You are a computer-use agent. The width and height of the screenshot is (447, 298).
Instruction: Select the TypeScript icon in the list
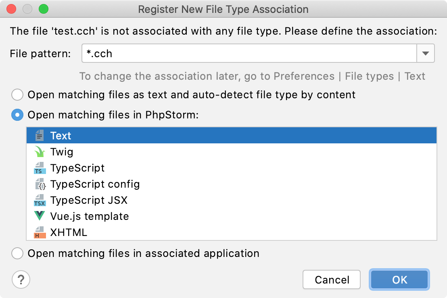tap(39, 168)
